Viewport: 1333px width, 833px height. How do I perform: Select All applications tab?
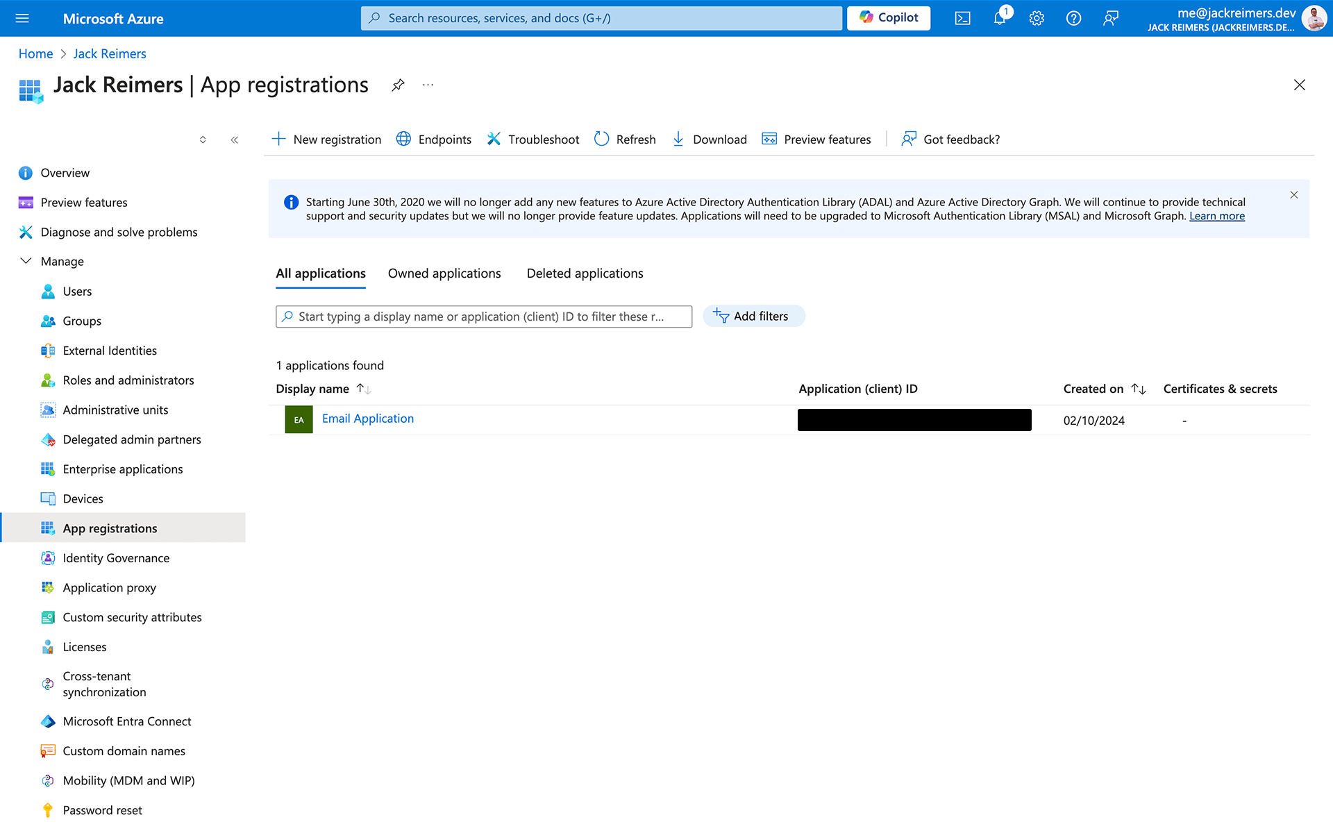tap(321, 273)
